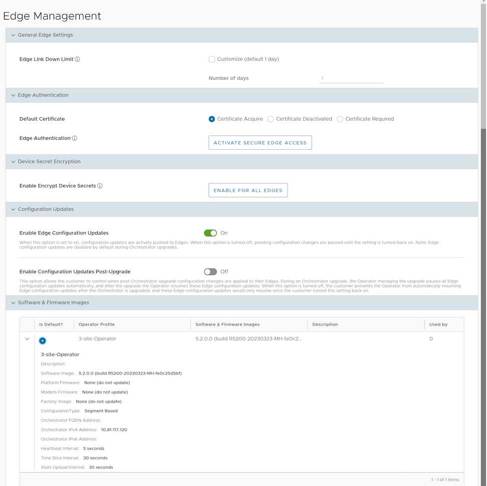Viewport: 487px width, 486px height.
Task: Collapse the General Edge Settings section
Action: [x=13, y=35]
